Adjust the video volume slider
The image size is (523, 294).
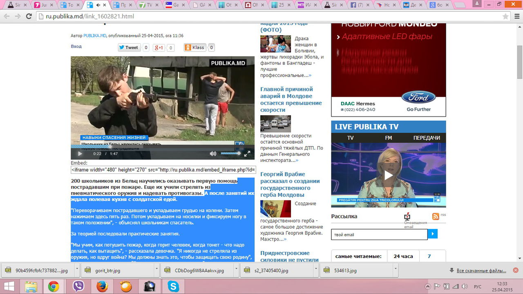231,154
